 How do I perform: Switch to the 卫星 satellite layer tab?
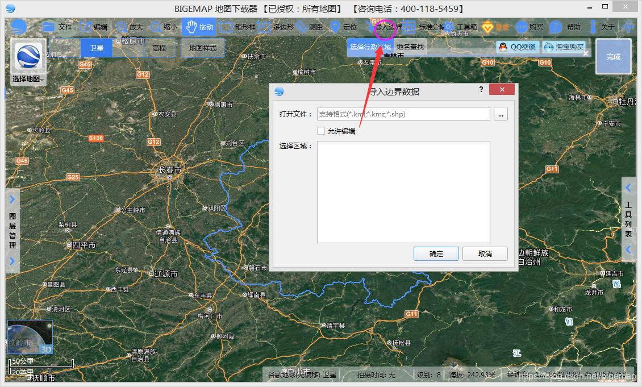(x=97, y=48)
